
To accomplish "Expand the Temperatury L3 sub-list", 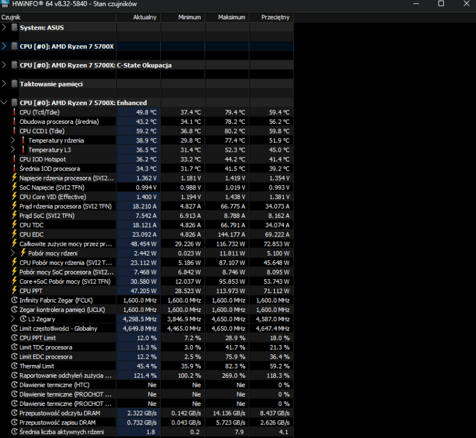I will tap(13, 150).
